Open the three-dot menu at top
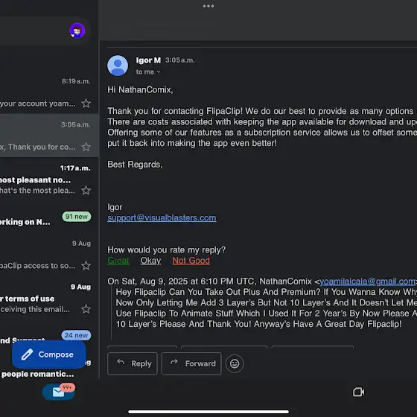 pyautogui.click(x=208, y=6)
